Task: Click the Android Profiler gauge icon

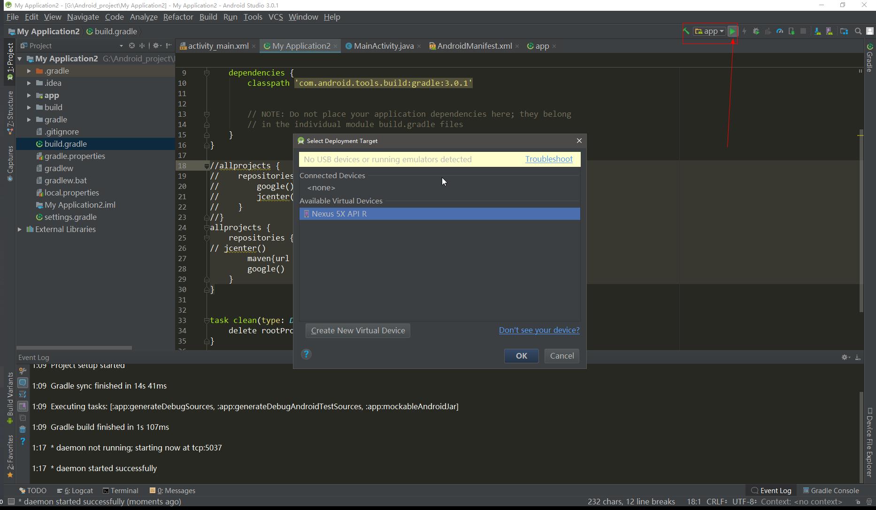Action: (780, 31)
